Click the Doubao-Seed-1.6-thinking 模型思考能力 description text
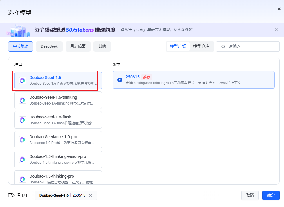The height and width of the screenshot is (207, 284). [61, 103]
